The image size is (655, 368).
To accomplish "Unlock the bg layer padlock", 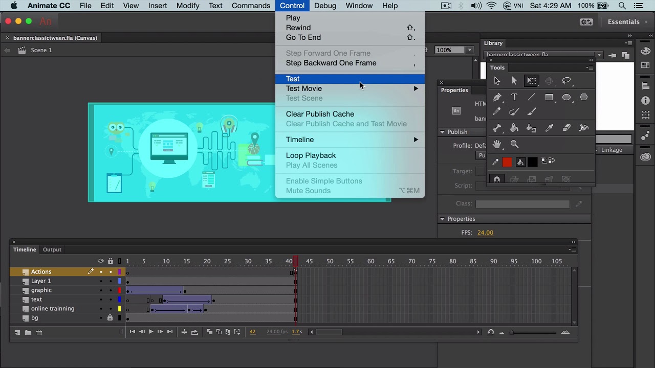I will [110, 318].
